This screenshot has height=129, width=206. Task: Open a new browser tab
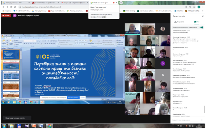(121, 3)
